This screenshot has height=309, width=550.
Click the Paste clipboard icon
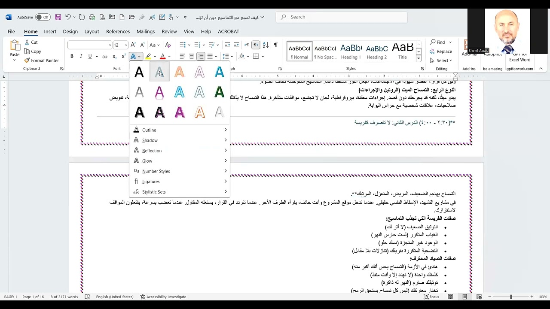point(15,45)
